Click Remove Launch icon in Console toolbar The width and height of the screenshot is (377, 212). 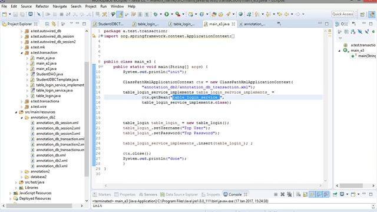point(283,194)
